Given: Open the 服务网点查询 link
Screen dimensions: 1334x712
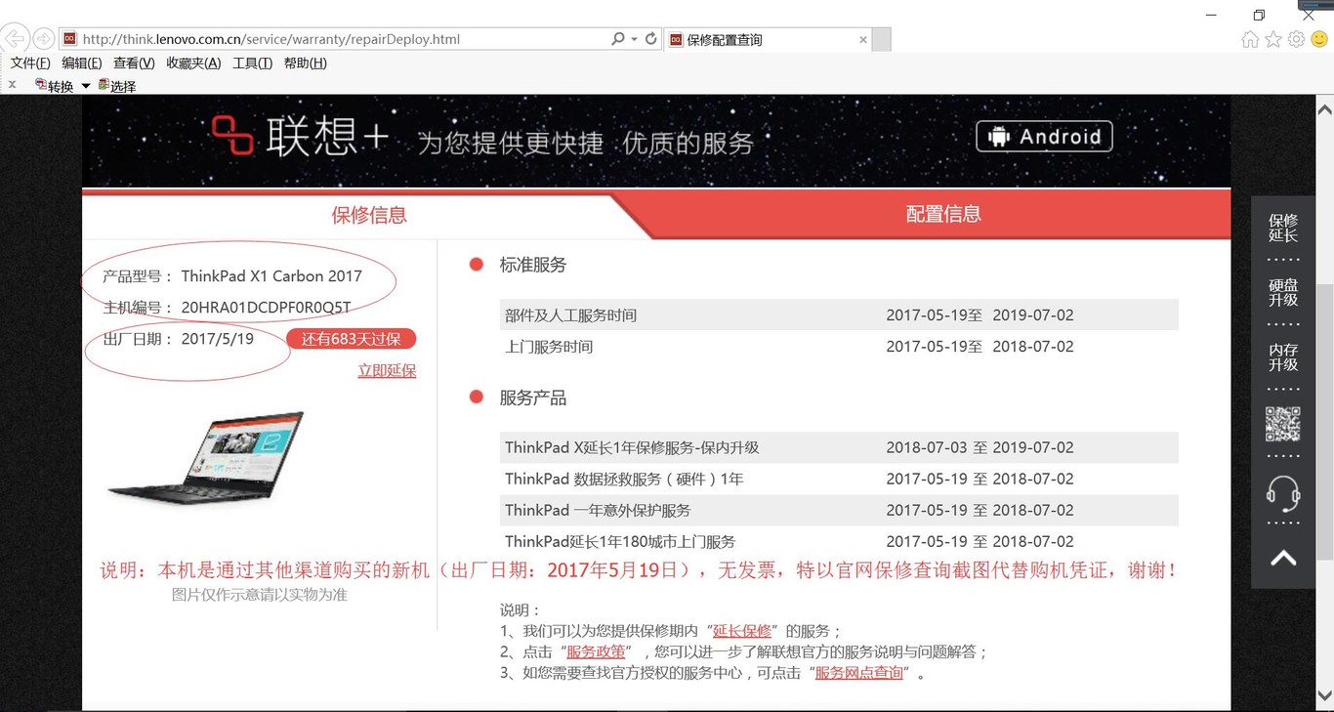Looking at the screenshot, I should pyautogui.click(x=859, y=673).
